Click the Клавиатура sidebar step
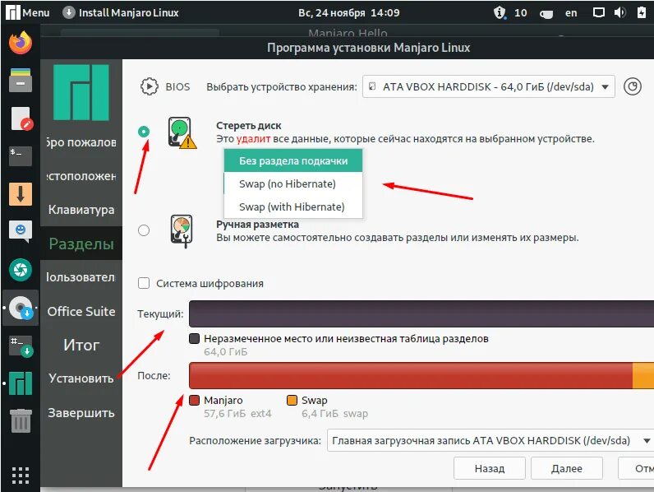Screen dimensions: 654x492 coord(81,209)
